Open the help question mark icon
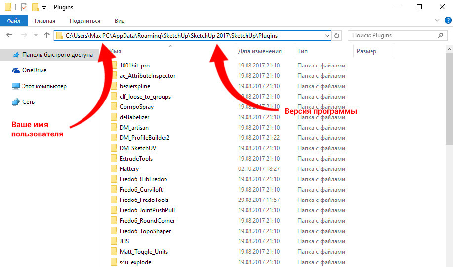The height and width of the screenshot is (267, 453). pos(448,21)
